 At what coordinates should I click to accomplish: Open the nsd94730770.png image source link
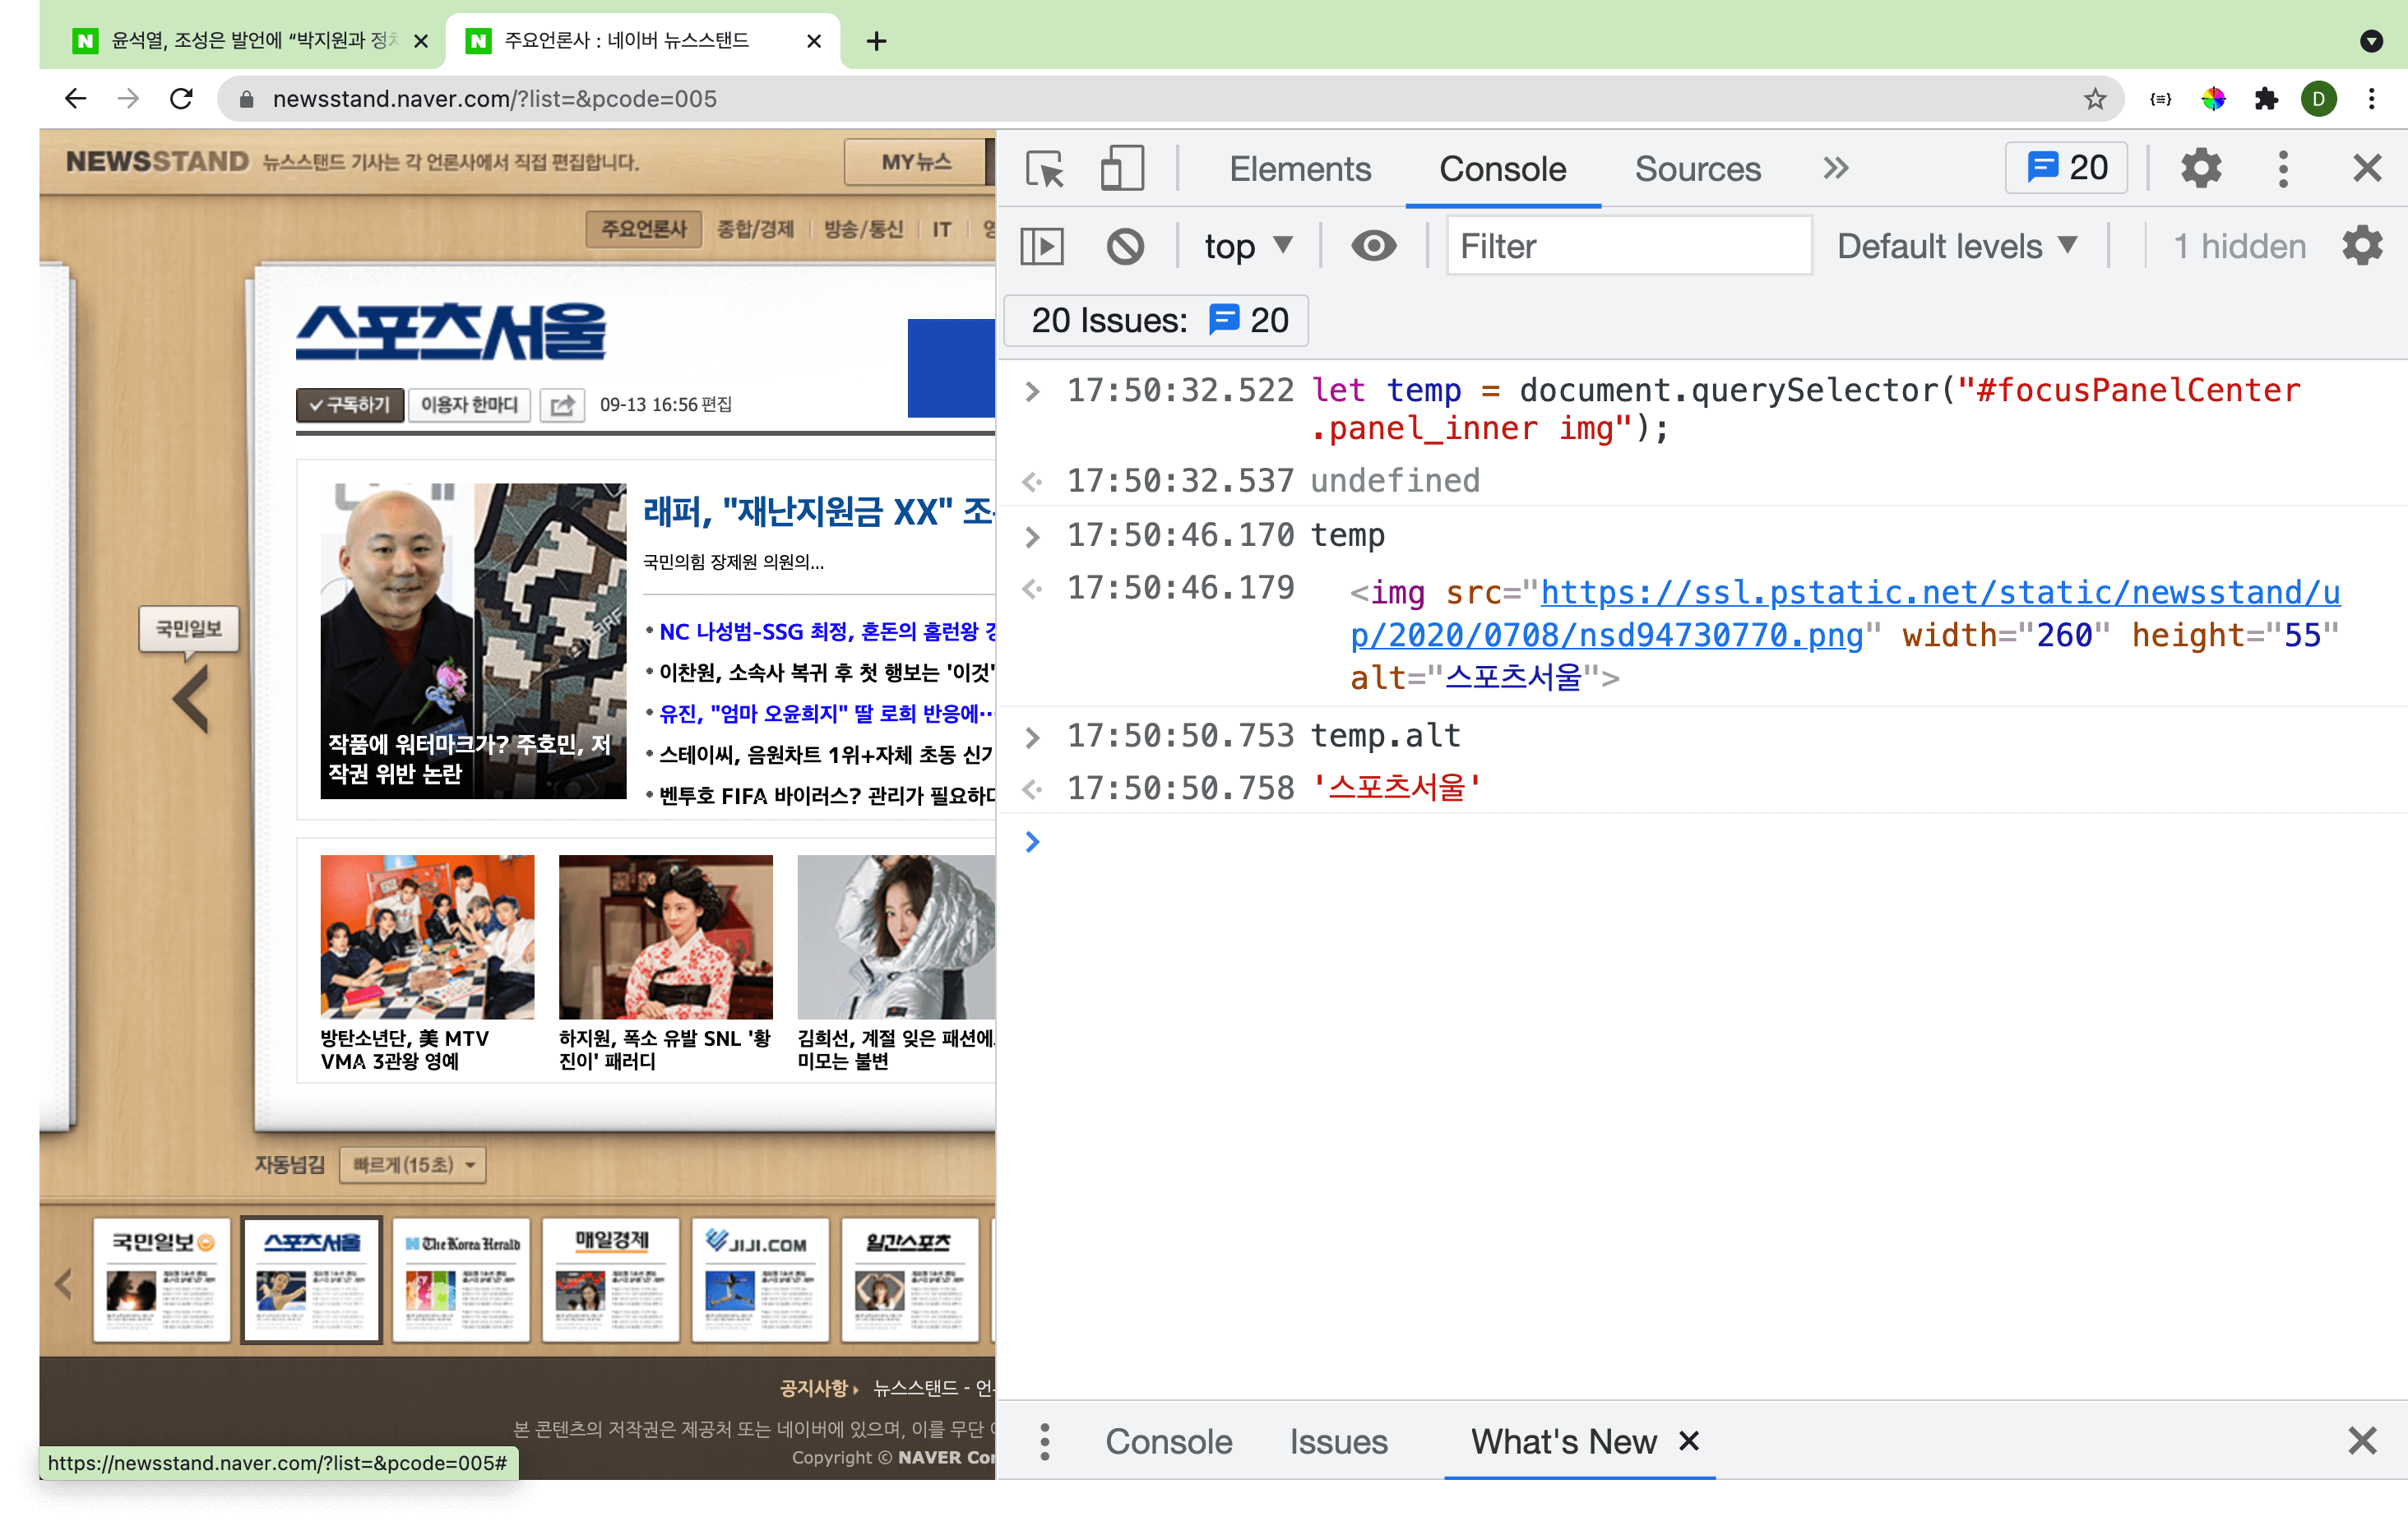1845,613
